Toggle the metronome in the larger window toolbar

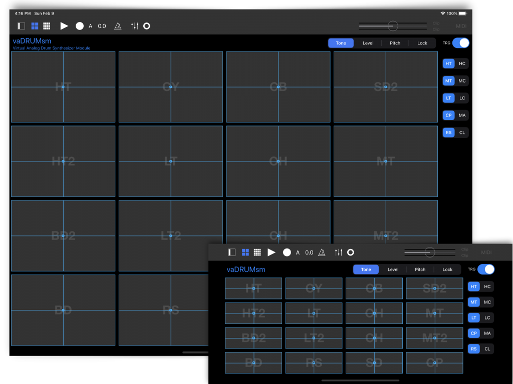click(x=118, y=26)
